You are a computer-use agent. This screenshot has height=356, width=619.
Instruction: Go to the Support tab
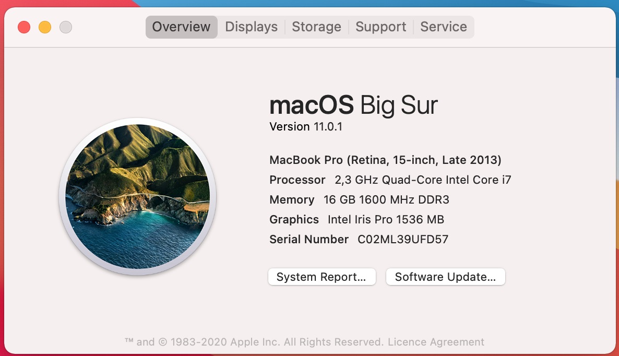[x=380, y=27]
